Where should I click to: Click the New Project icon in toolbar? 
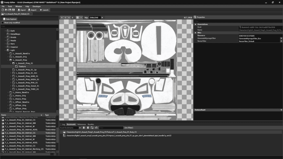[x=3, y=10]
